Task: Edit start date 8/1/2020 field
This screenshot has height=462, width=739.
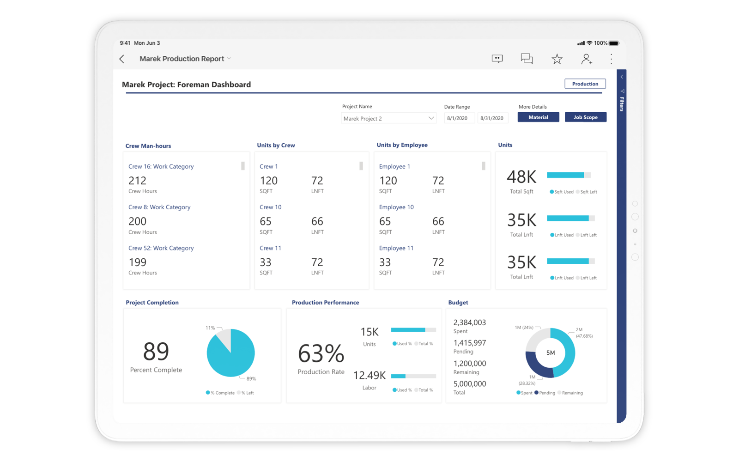Action: tap(459, 118)
